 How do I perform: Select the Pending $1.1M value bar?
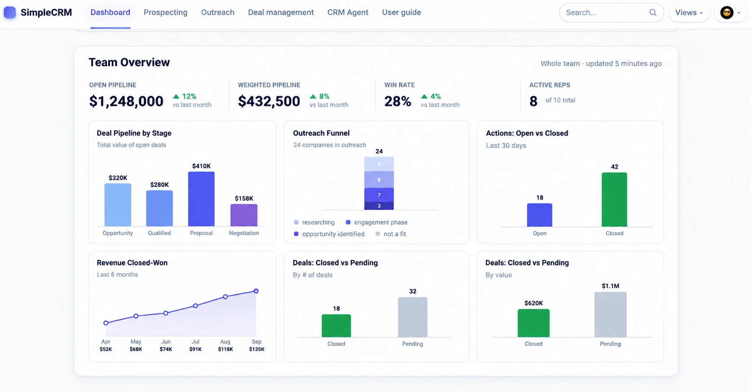pyautogui.click(x=610, y=315)
